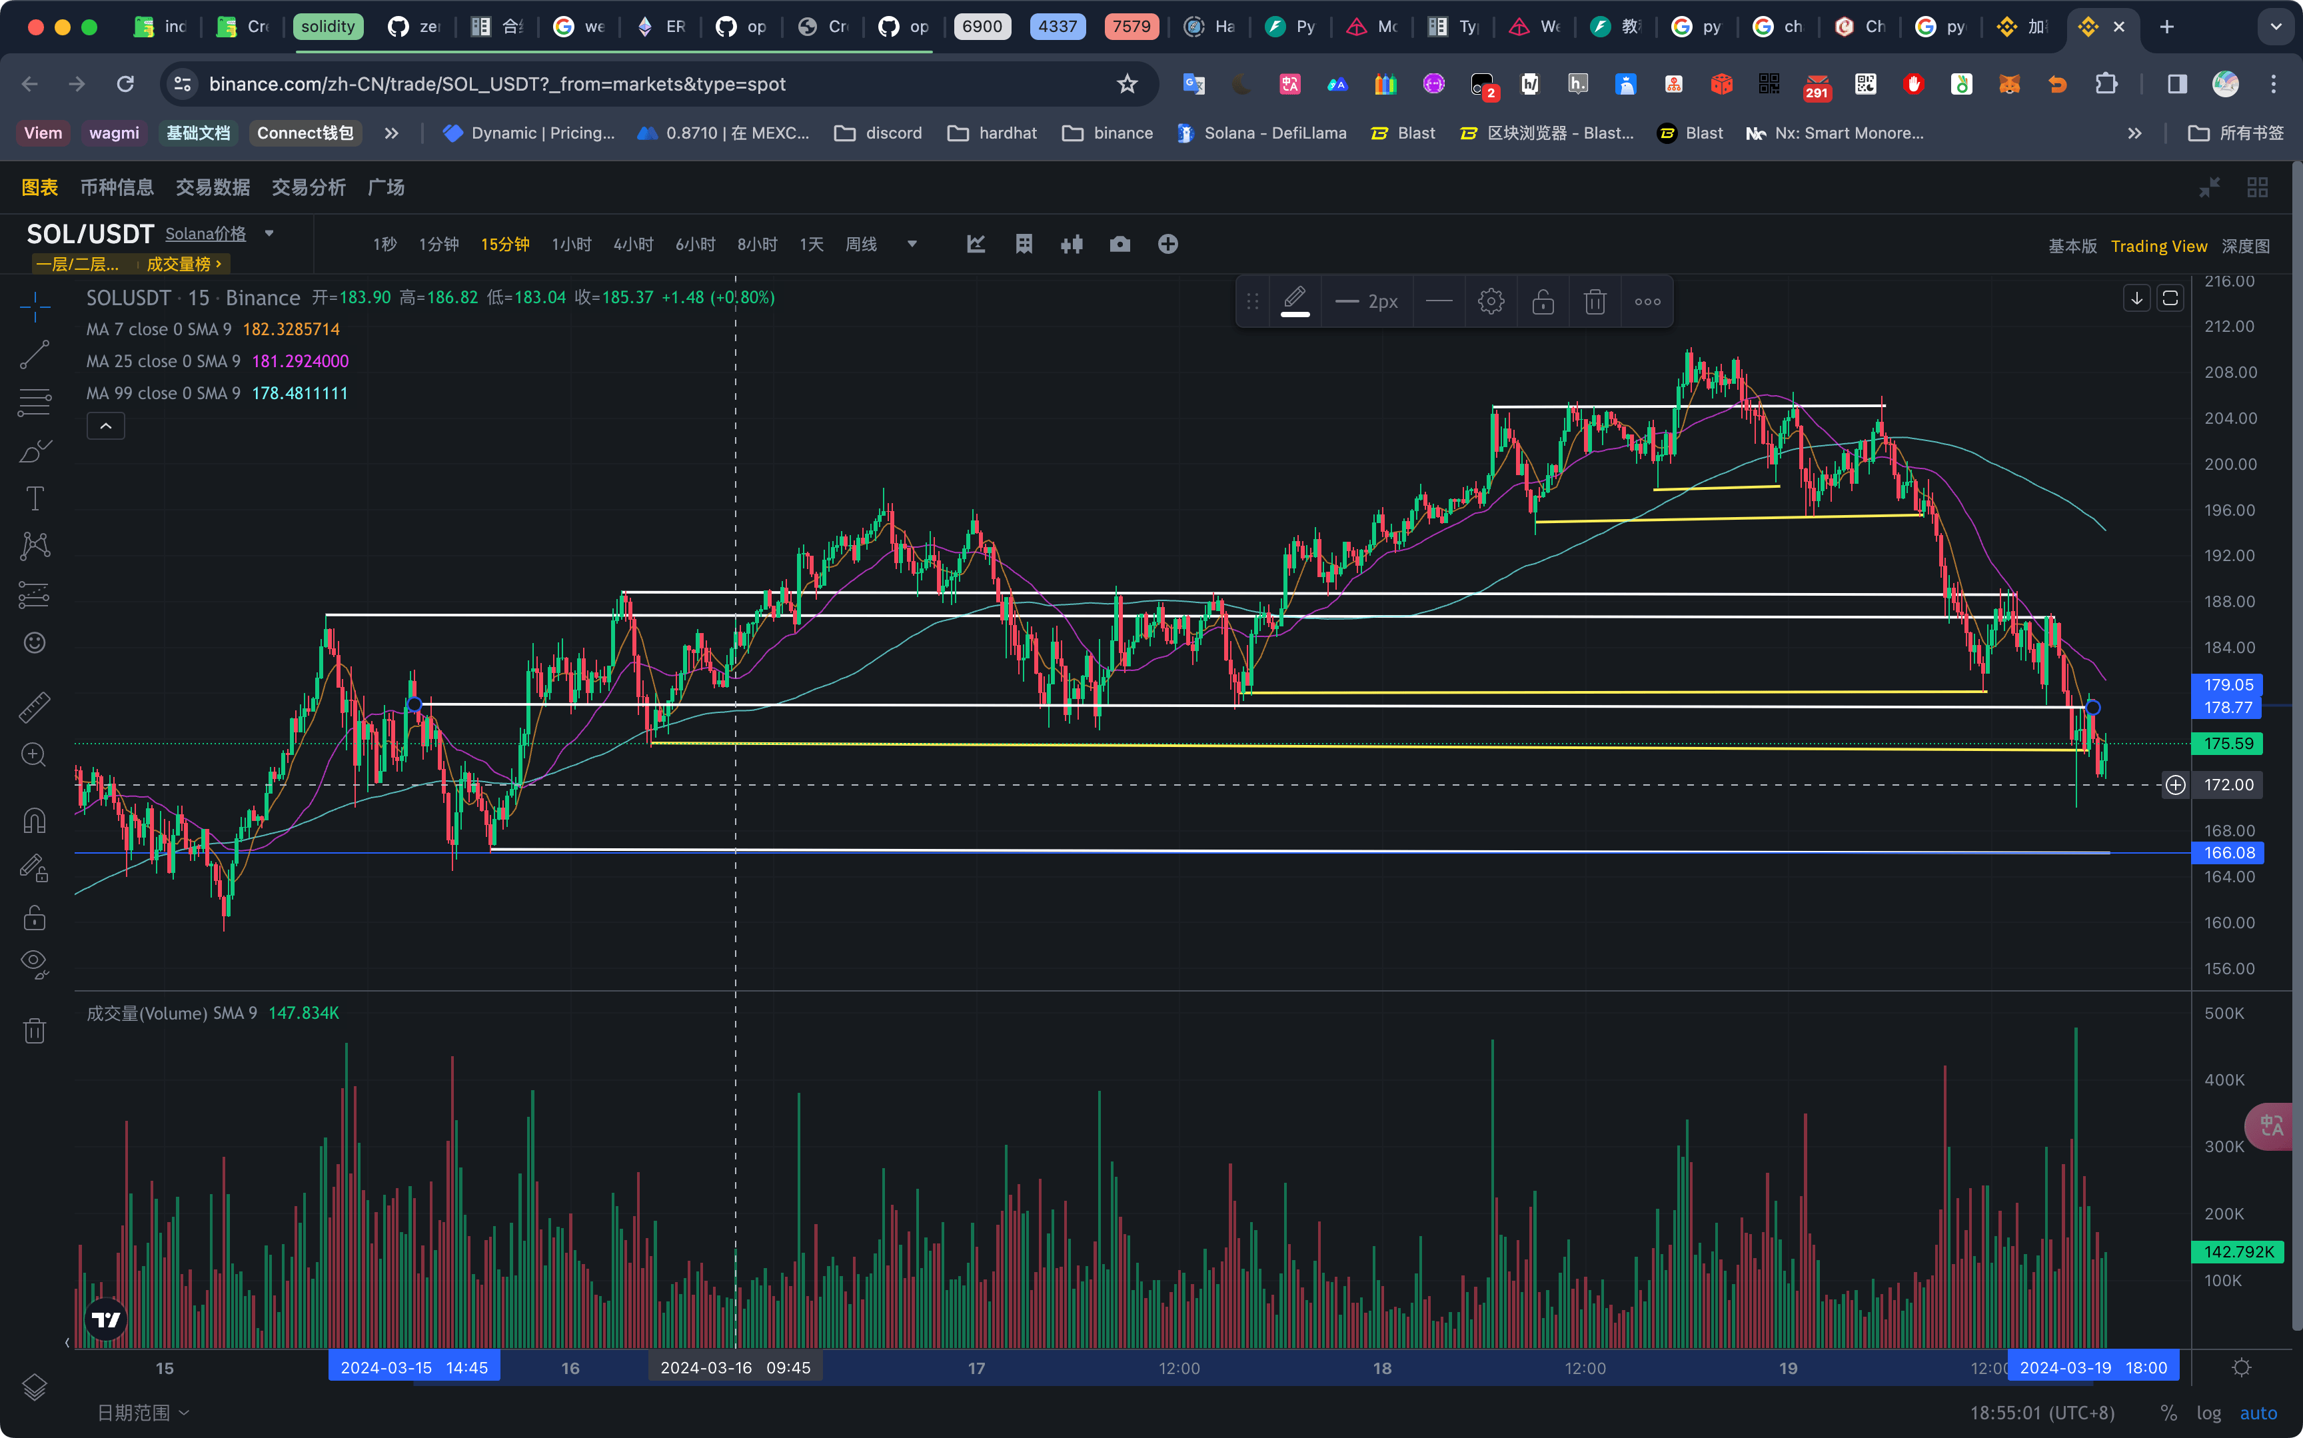Collapse the indicator legend chevron
Screen dimensions: 2303x1438
pos(105,426)
